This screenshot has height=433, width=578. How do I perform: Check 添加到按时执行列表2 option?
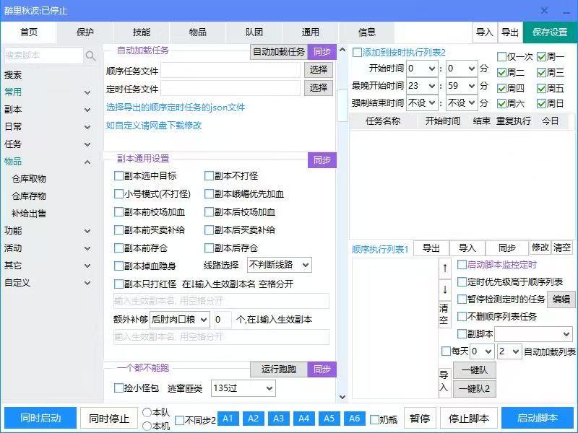click(357, 53)
